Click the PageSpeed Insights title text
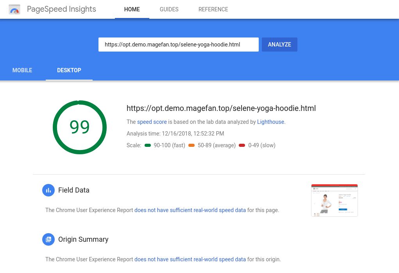Viewport: 399px width, 273px height. (61, 9)
